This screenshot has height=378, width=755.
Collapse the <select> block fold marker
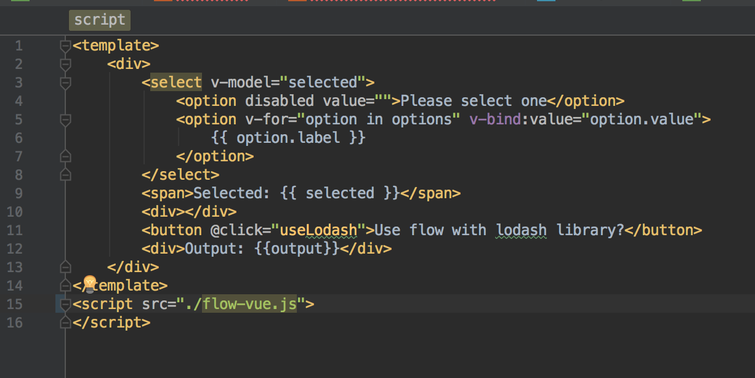coord(66,82)
